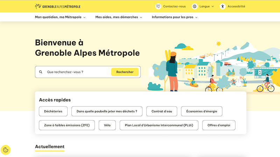
Task: Open the Accessibilité link text
Action: [x=236, y=6]
